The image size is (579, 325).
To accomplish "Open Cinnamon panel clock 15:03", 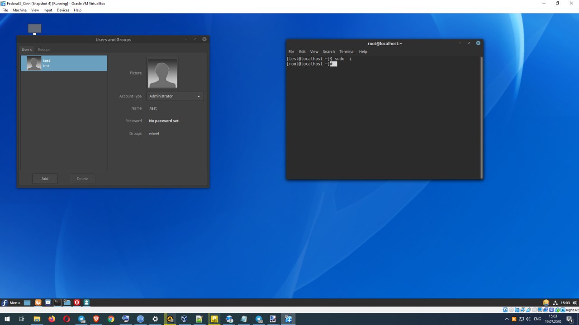I will tap(565, 303).
